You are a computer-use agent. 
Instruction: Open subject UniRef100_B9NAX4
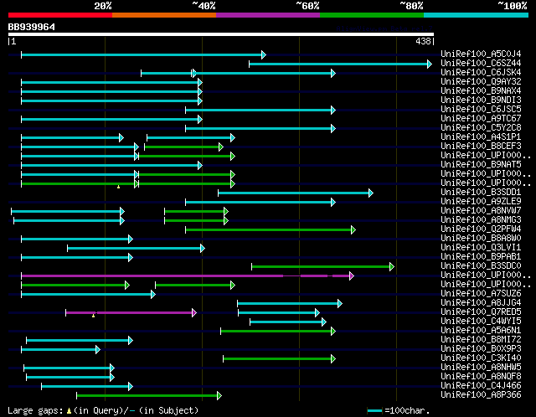point(481,91)
